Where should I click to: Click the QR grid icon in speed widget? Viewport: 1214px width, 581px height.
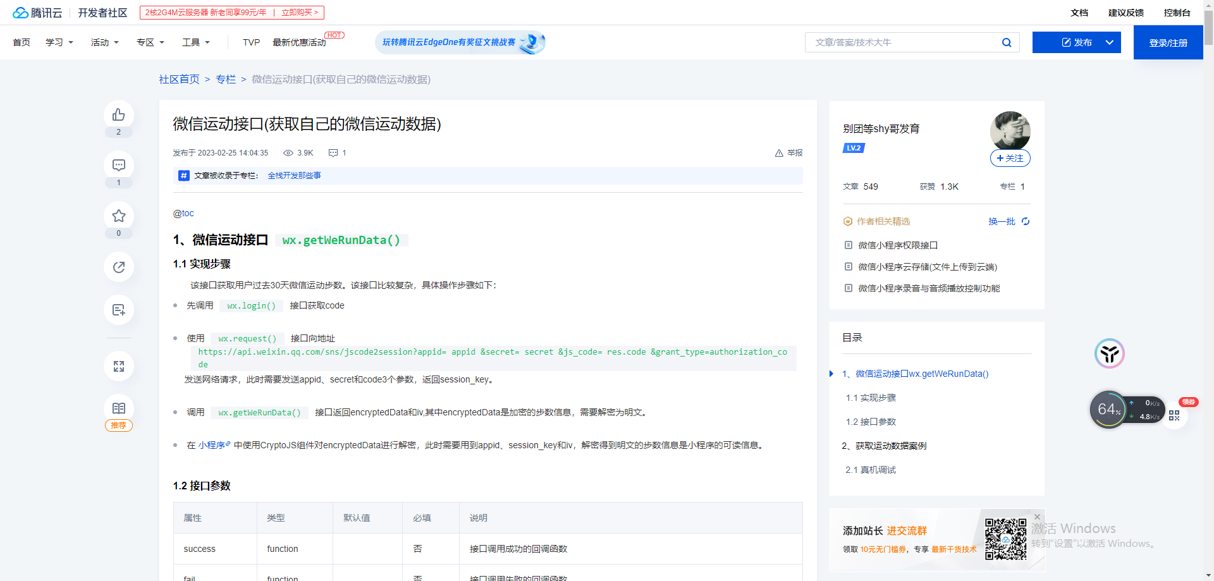click(1174, 415)
